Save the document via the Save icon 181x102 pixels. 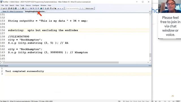point(6,8)
